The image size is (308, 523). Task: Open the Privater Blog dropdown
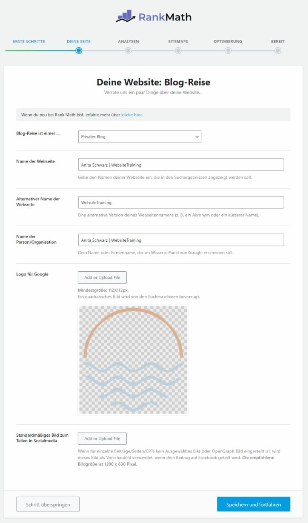pyautogui.click(x=140, y=136)
